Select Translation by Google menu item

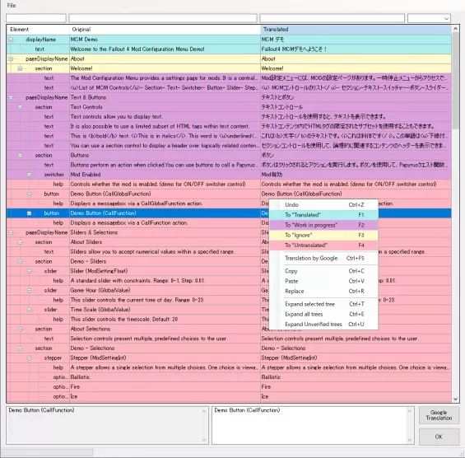323,258
